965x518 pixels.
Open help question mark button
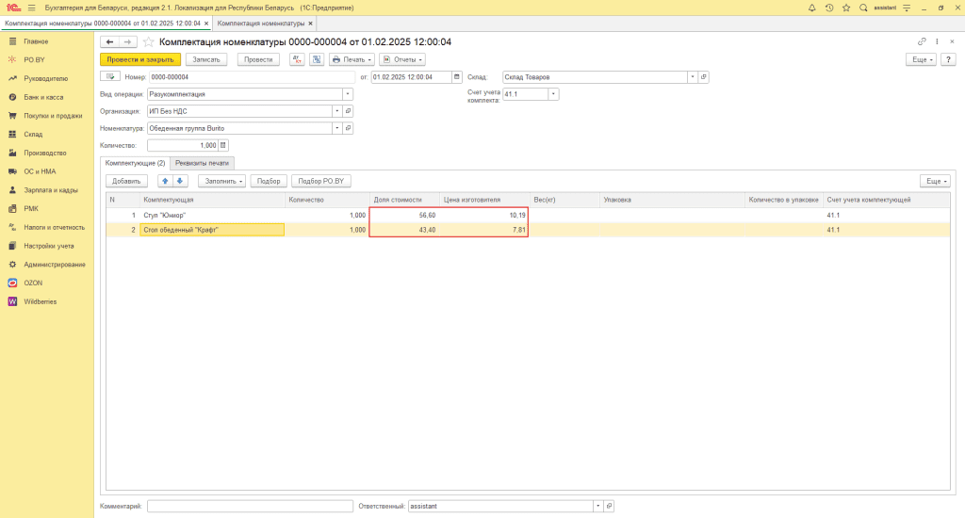click(x=948, y=59)
